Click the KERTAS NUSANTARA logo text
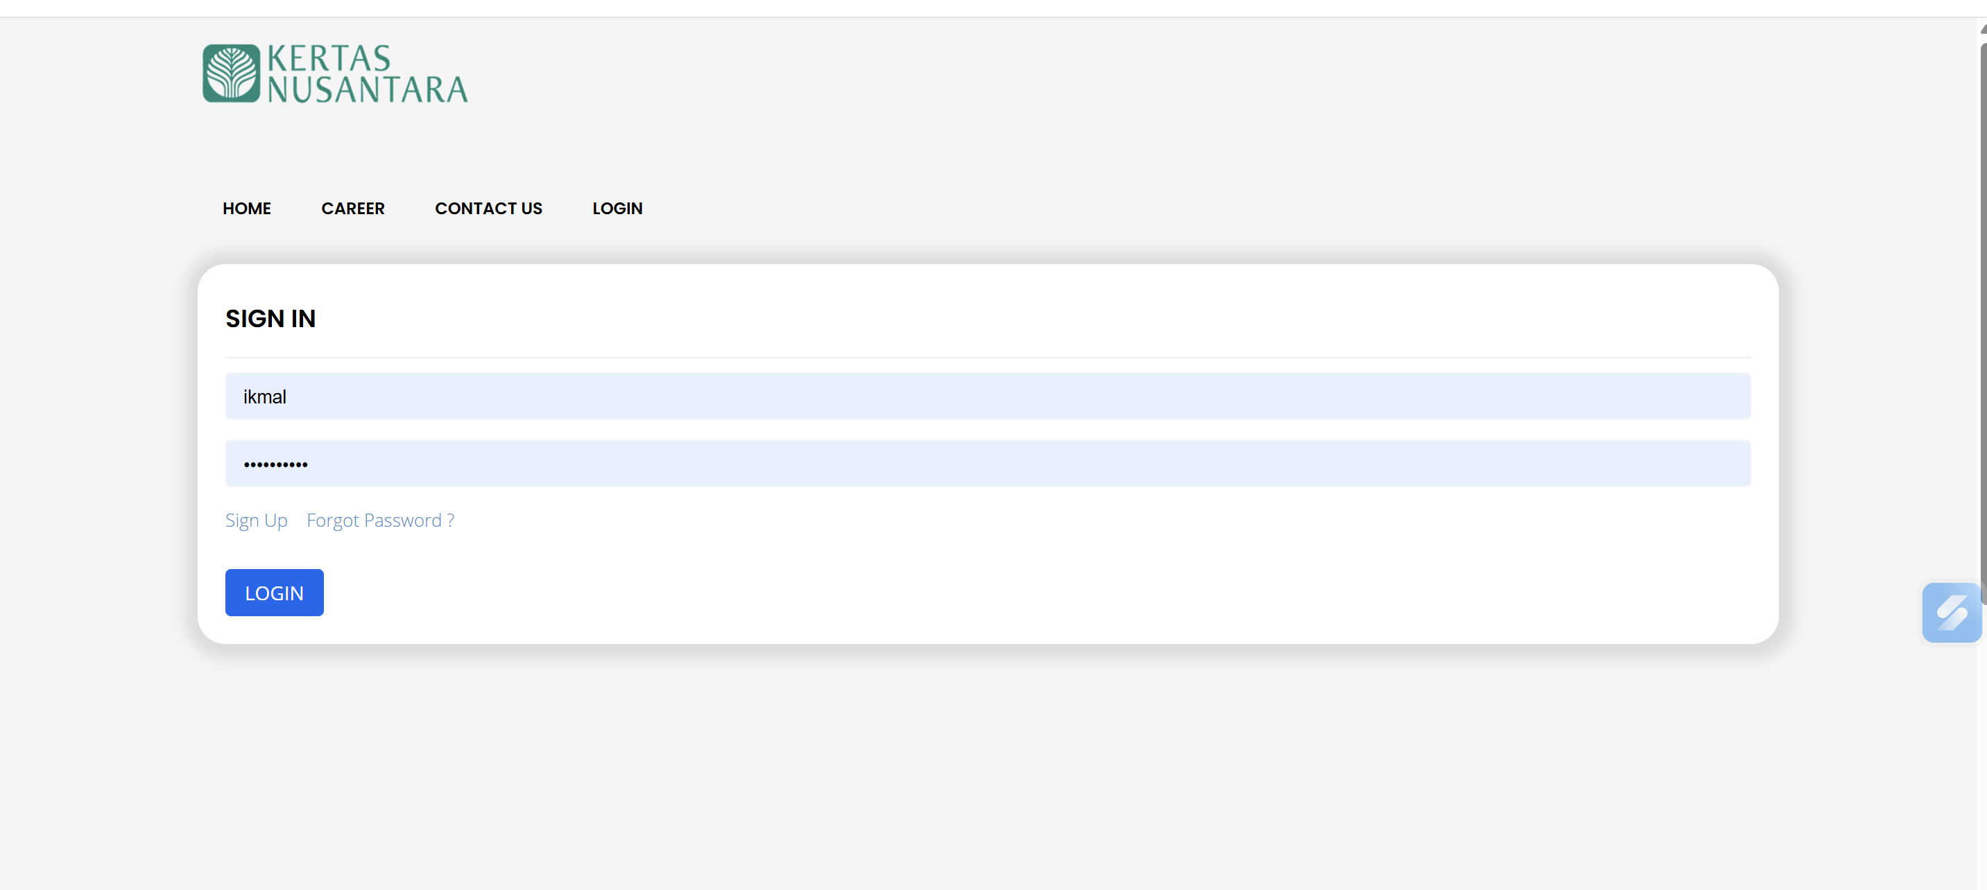Screen dimensions: 1987x890 [x=367, y=74]
